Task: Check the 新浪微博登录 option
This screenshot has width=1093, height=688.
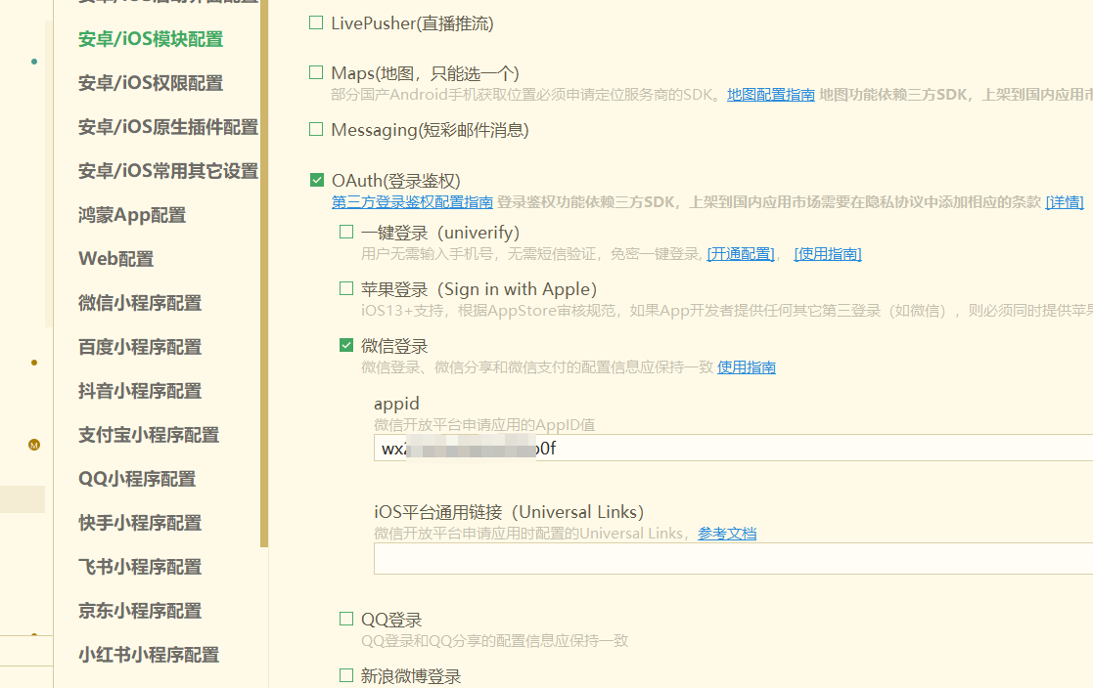Action: click(x=346, y=675)
